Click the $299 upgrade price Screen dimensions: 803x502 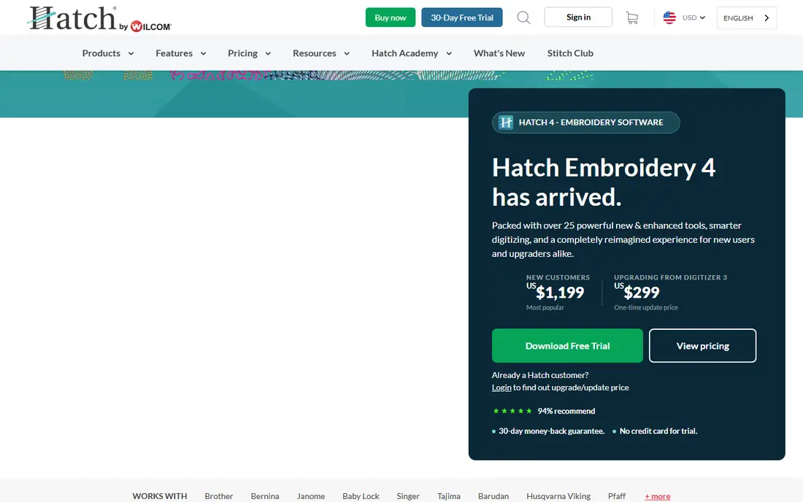pos(637,292)
